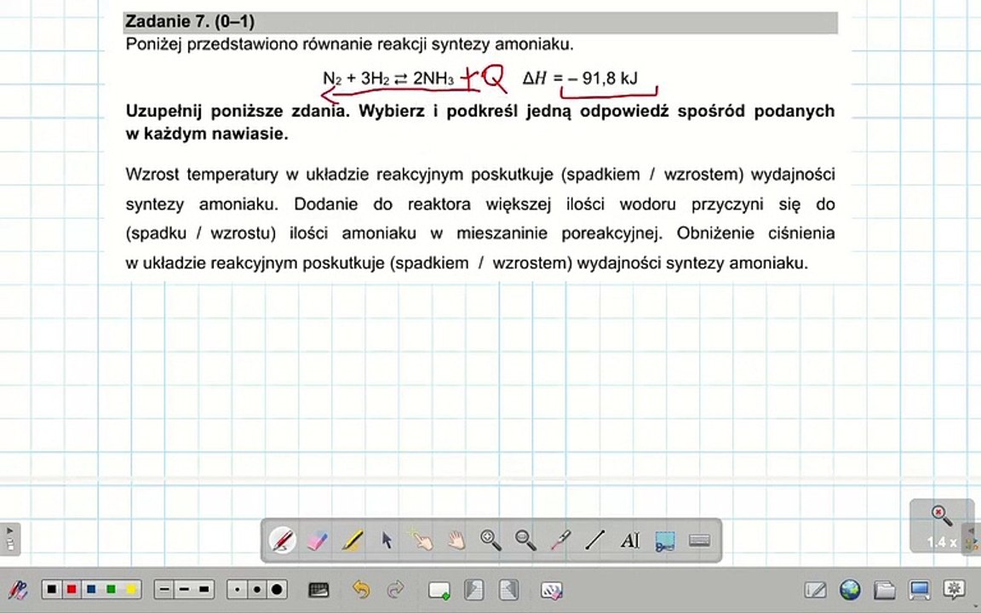Open the Documents folder mode

click(x=885, y=590)
